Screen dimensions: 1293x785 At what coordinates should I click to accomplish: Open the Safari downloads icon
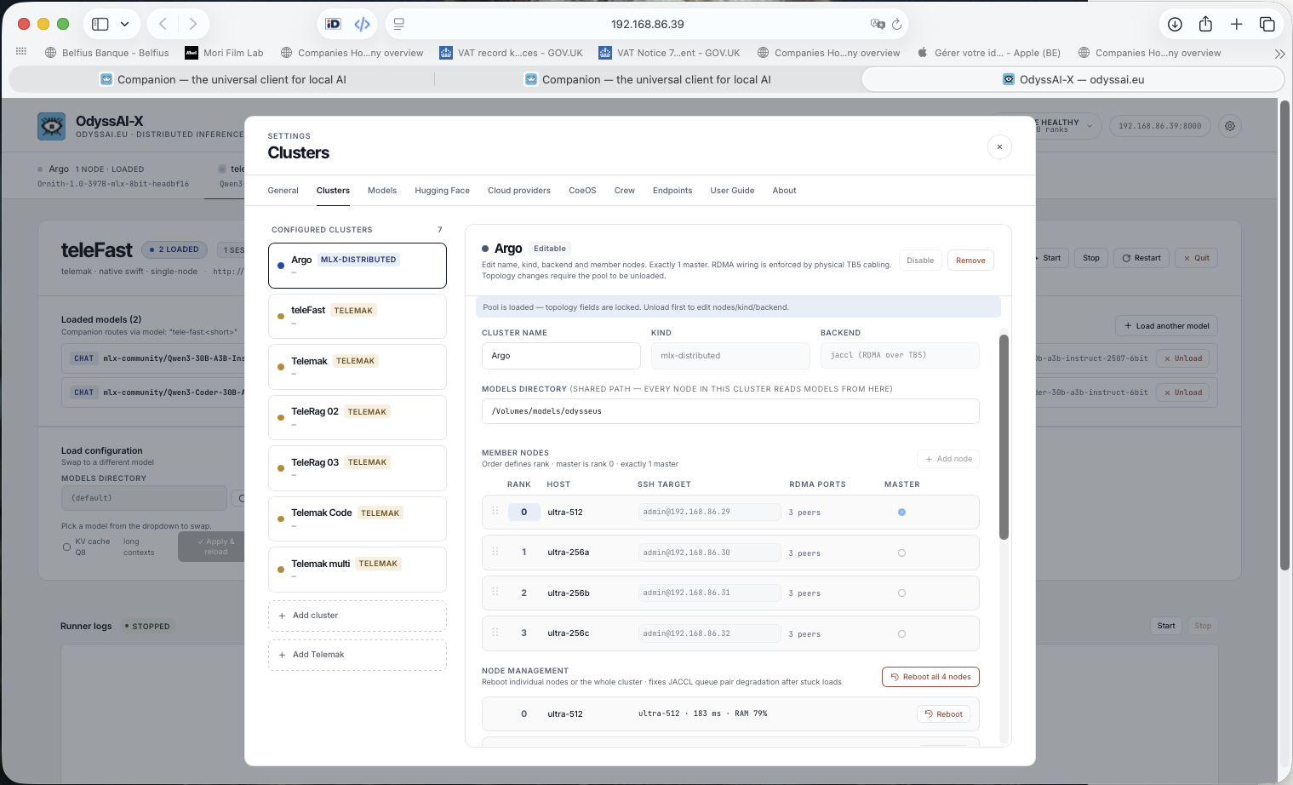tap(1175, 24)
